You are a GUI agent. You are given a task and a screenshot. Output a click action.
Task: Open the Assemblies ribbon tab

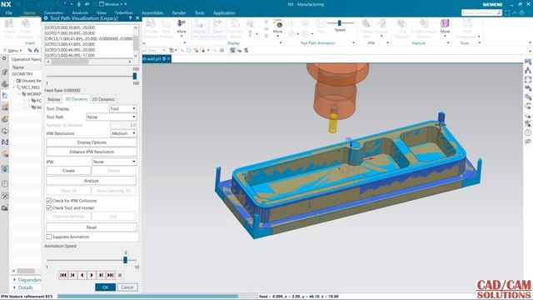pos(152,13)
